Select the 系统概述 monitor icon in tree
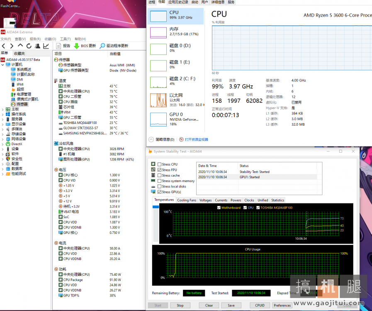This screenshot has width=372, height=311. [x=13, y=70]
